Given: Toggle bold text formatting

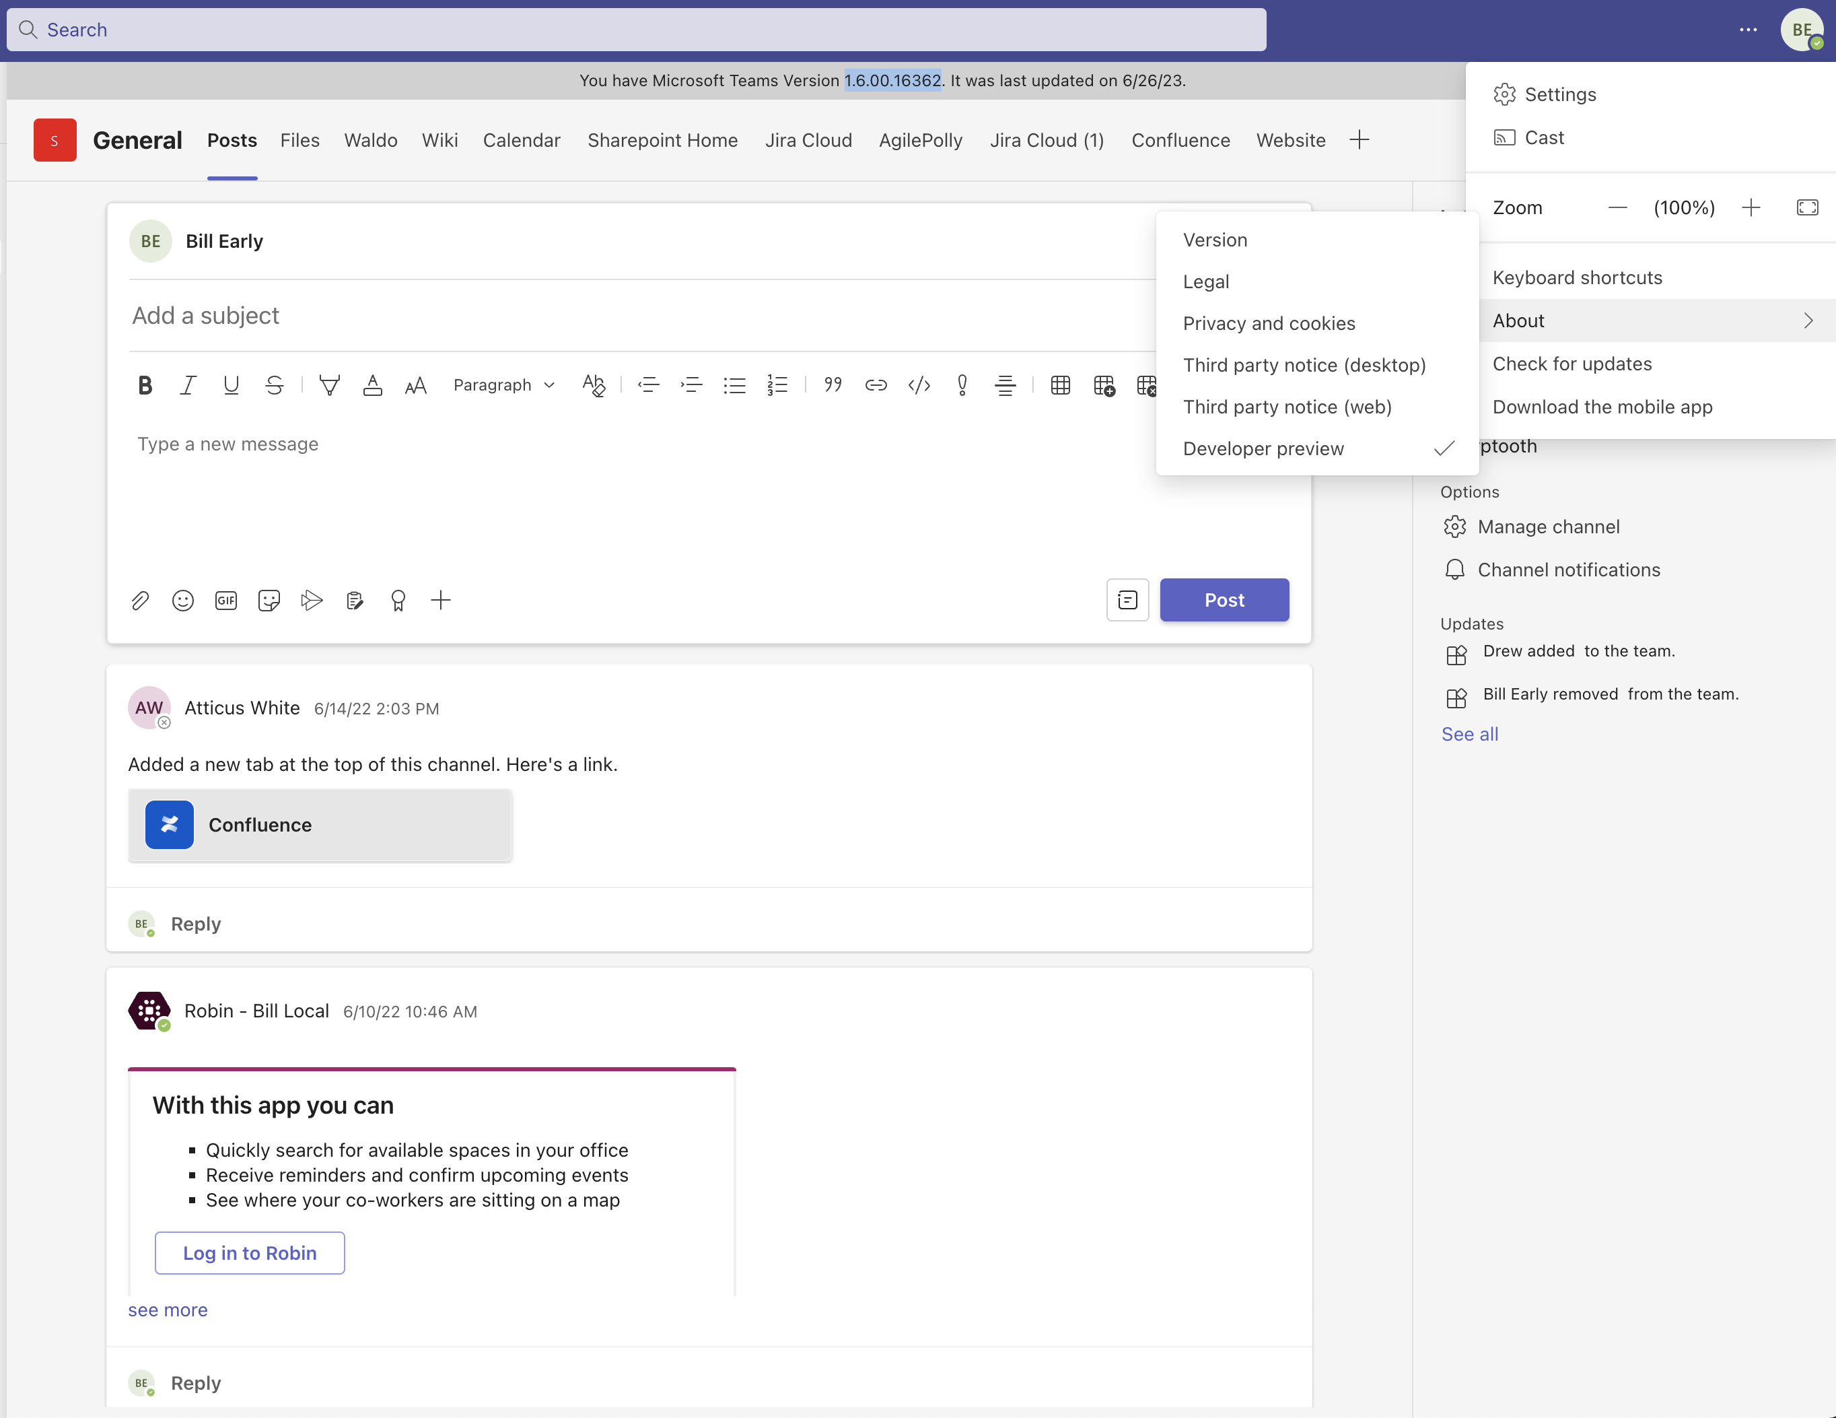Looking at the screenshot, I should click(x=145, y=384).
